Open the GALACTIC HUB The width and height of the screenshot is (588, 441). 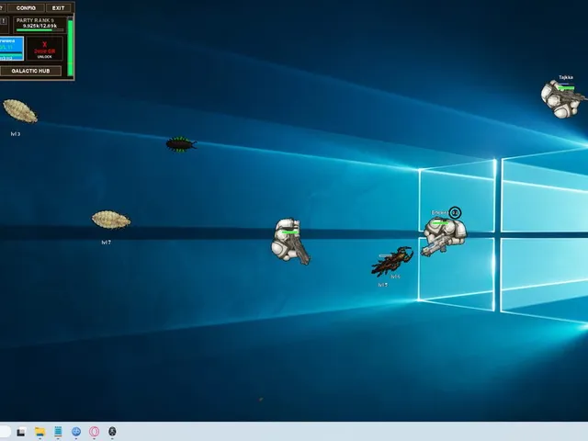[30, 71]
